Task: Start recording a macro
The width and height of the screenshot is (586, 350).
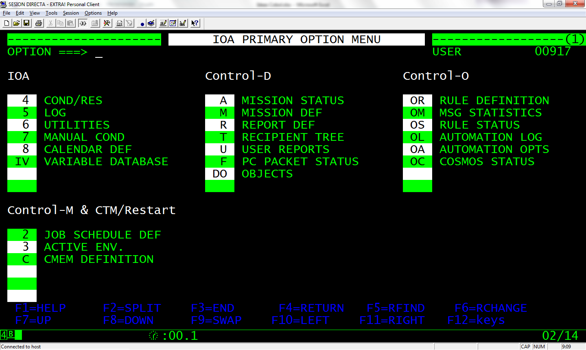Action: pos(142,23)
